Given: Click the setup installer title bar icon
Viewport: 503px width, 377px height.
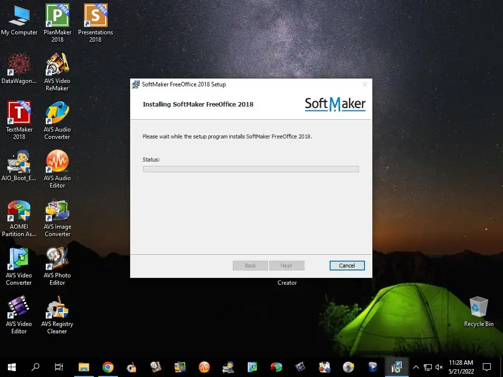Looking at the screenshot, I should pos(136,84).
